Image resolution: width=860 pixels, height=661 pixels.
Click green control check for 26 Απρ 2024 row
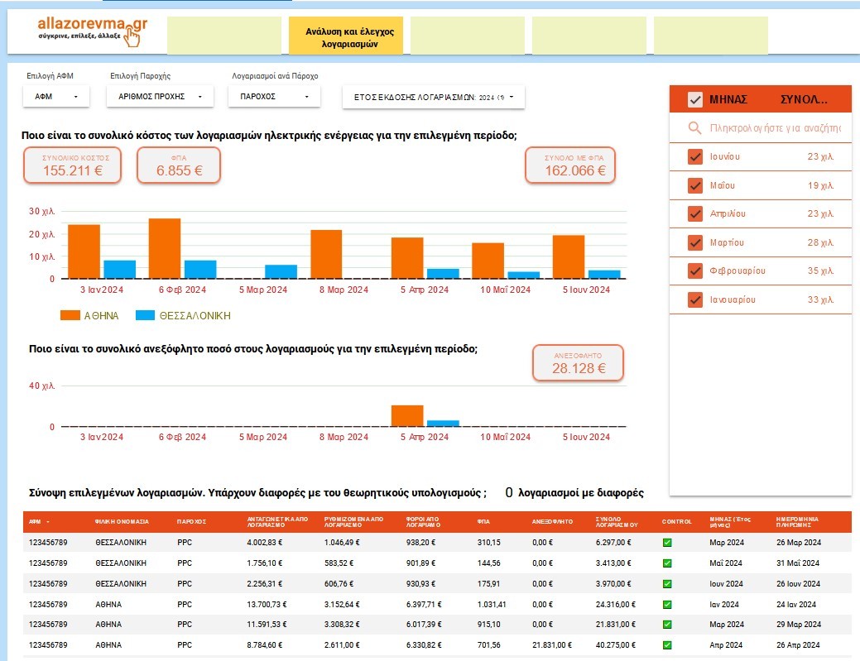[x=667, y=644]
